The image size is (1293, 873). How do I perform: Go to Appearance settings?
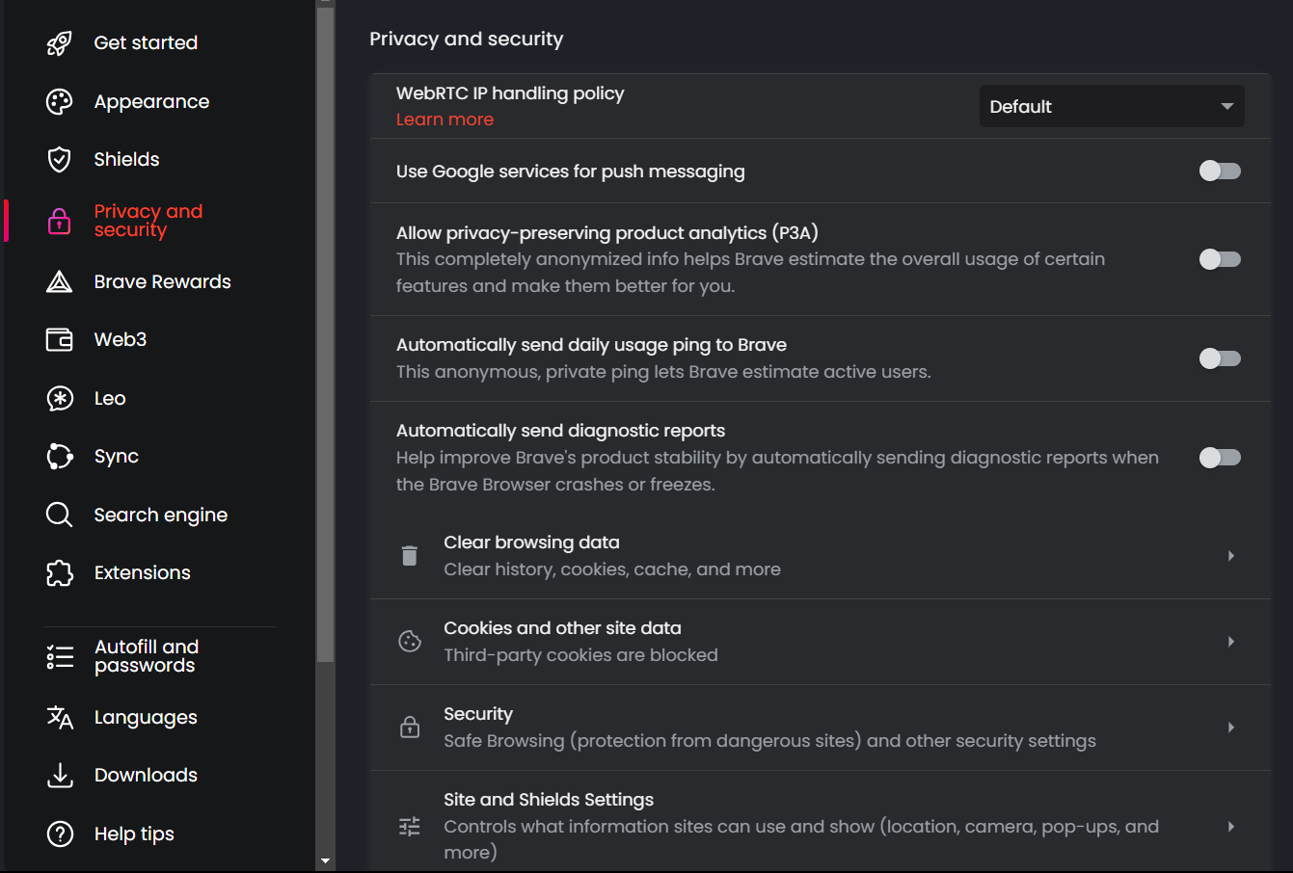click(151, 102)
